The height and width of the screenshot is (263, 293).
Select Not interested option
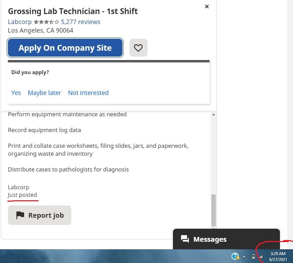point(88,93)
